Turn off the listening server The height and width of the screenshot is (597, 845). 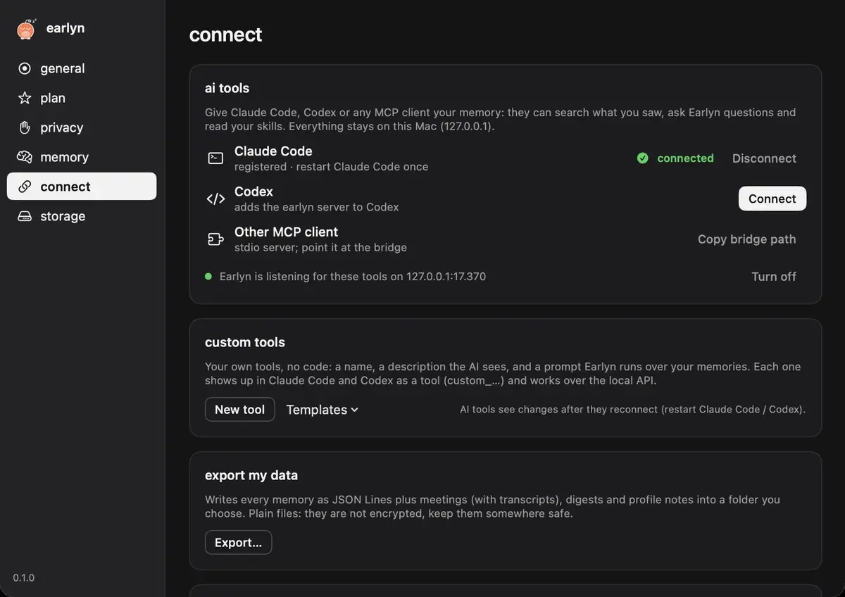[774, 277]
